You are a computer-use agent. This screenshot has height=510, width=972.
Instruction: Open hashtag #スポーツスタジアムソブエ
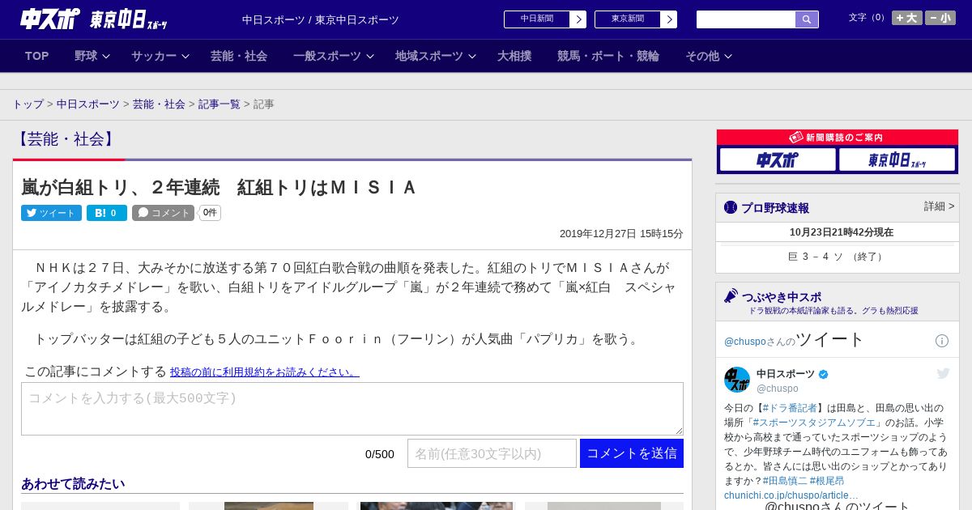(x=815, y=423)
